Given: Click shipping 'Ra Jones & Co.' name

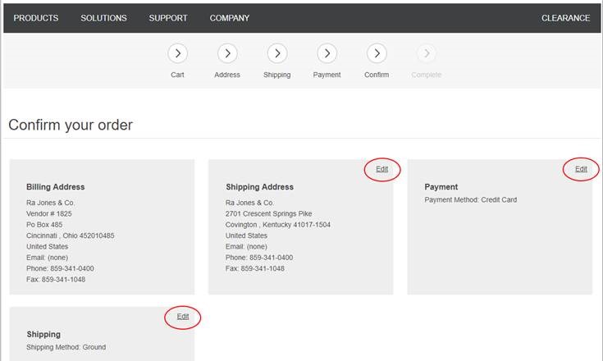Looking at the screenshot, I should (x=250, y=203).
